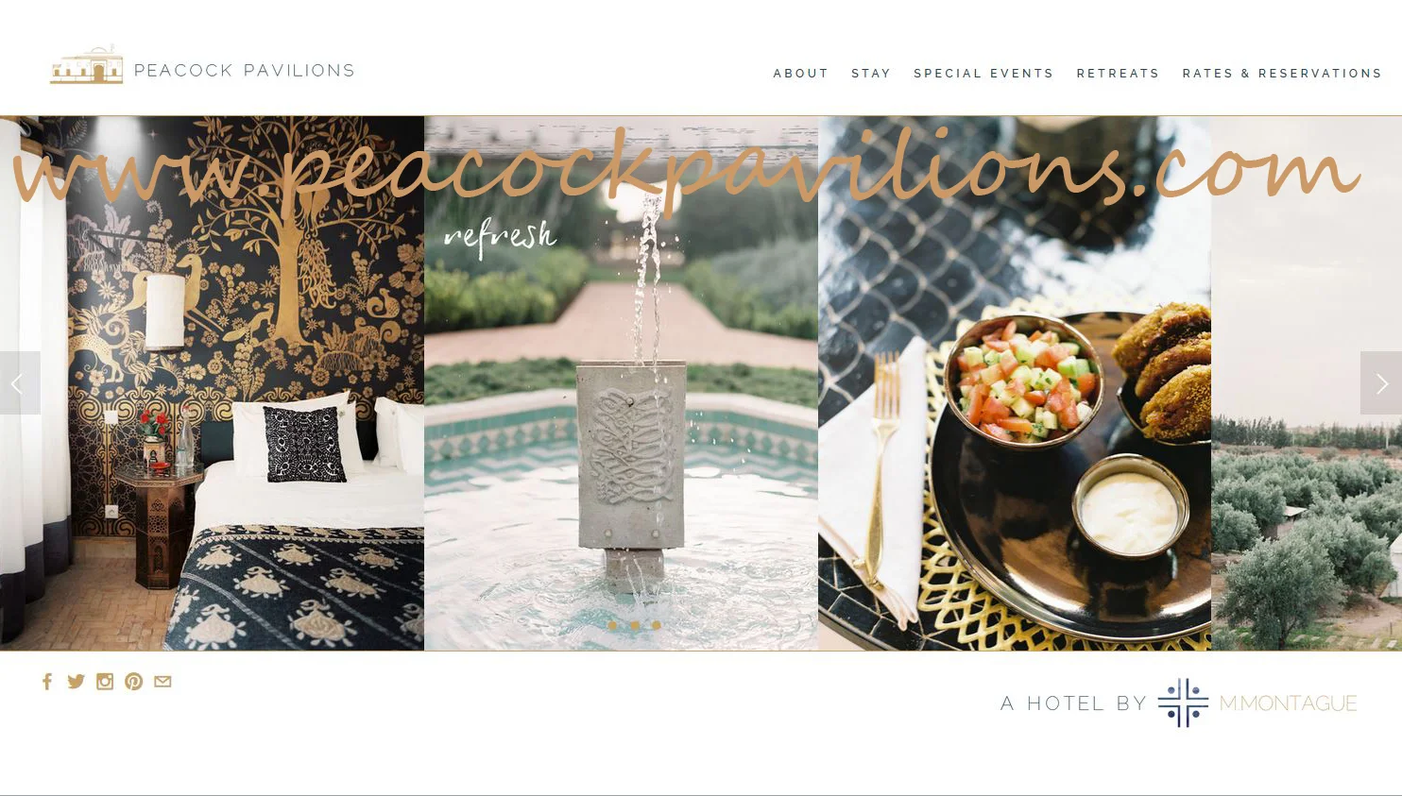The height and width of the screenshot is (796, 1402).
Task: Open the Pinterest icon
Action: point(133,682)
